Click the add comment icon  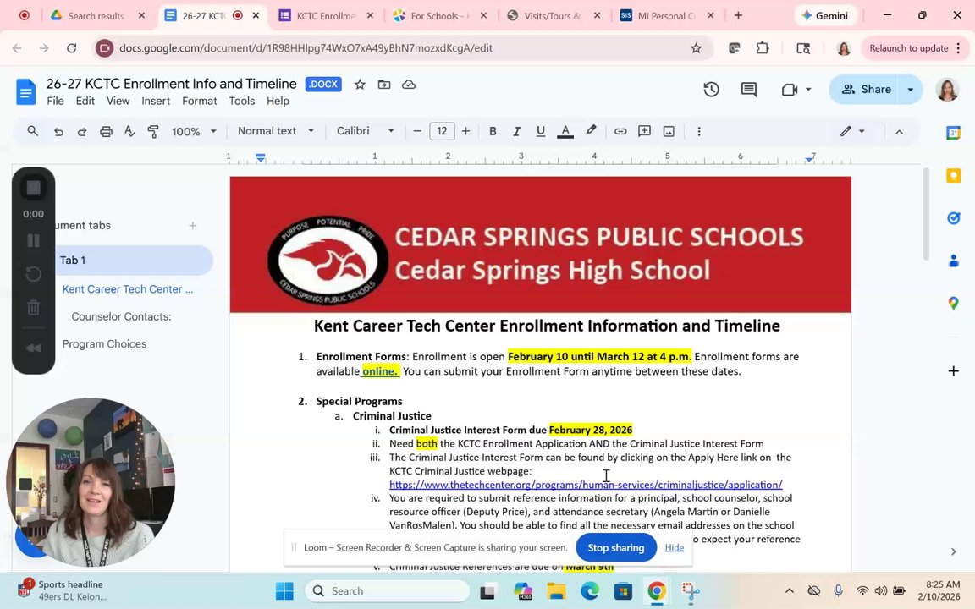pos(644,131)
